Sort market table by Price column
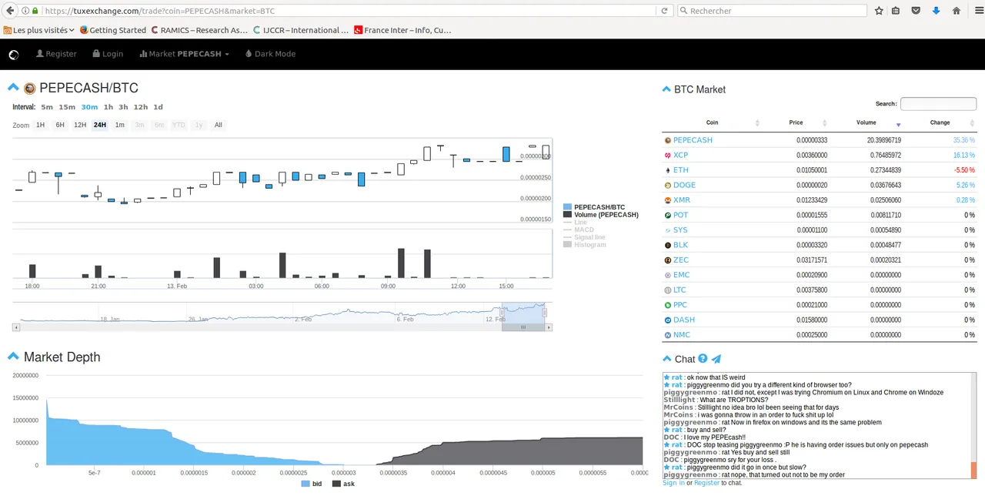 pyautogui.click(x=796, y=122)
